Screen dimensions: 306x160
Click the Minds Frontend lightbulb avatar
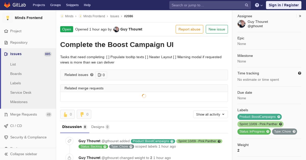point(8,18)
